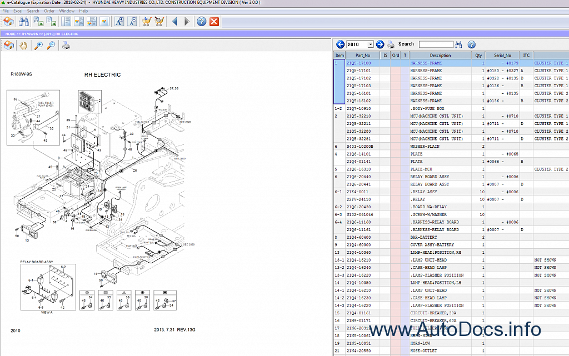Viewport: 569px width, 356px height.
Task: Click the Home icon in the main toolbar
Action: [8, 22]
